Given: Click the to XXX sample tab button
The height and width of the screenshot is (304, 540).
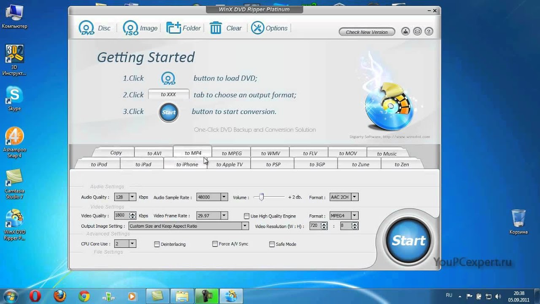Looking at the screenshot, I should coord(168,95).
